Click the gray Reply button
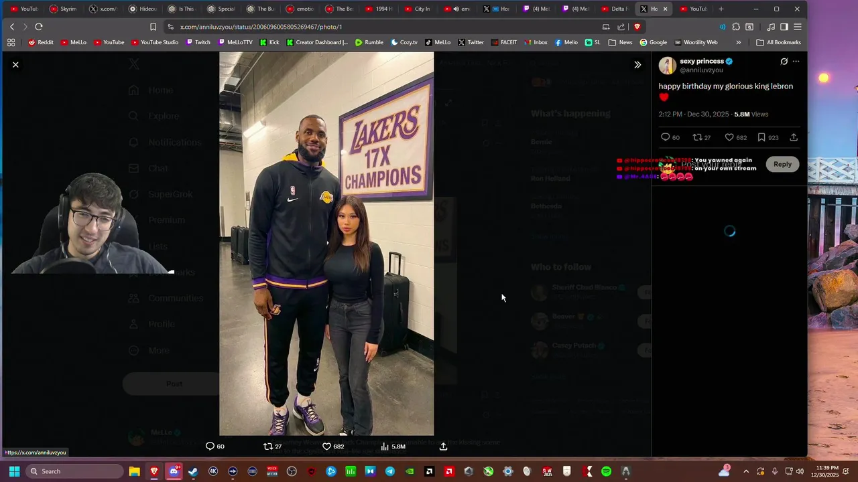Screen dimensions: 858x482 tap(782, 164)
